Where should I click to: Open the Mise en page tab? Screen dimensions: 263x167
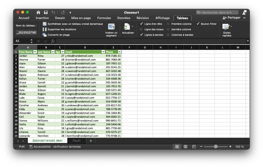[81, 18]
